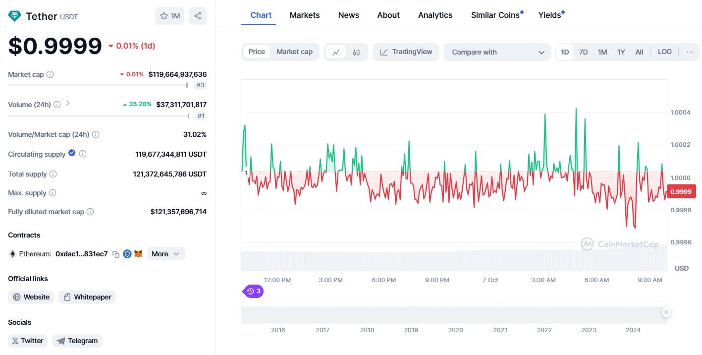Switch to candlestick chart view

pyautogui.click(x=356, y=52)
